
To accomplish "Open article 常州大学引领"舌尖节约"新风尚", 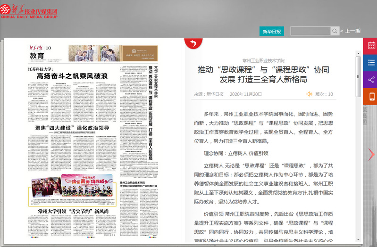I will coord(73,211).
